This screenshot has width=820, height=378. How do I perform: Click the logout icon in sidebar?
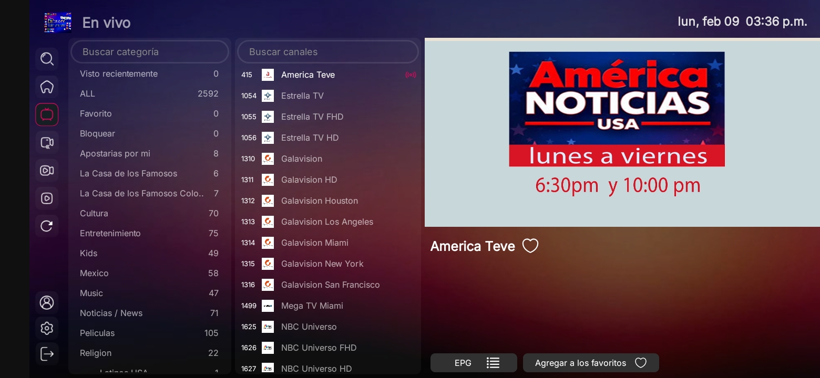(47, 354)
